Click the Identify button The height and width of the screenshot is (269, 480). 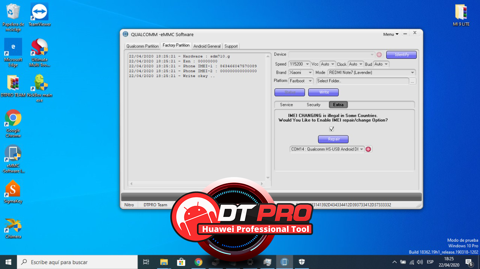click(402, 55)
